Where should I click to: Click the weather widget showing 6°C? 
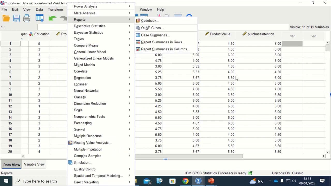pyautogui.click(x=257, y=181)
